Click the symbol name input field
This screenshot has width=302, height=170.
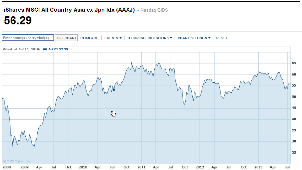pos(28,38)
